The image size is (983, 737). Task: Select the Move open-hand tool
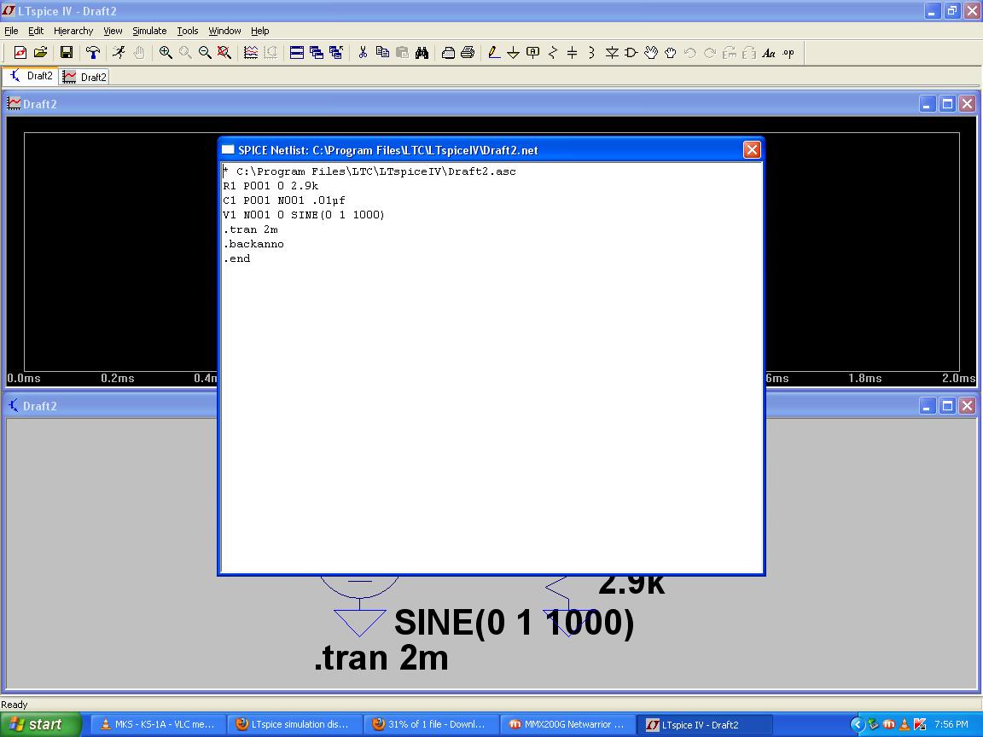tap(651, 53)
